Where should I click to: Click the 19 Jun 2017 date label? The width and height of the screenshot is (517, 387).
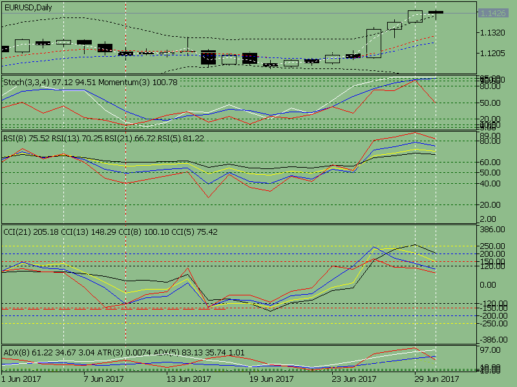point(271,379)
